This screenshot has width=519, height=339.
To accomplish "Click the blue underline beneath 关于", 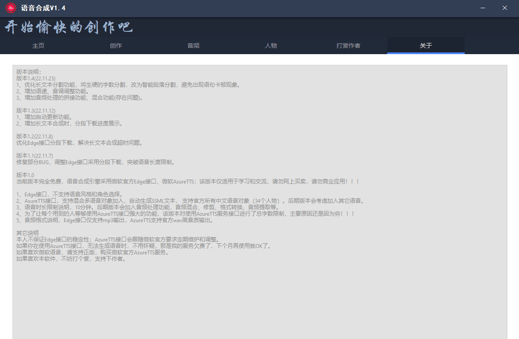I will [x=426, y=52].
